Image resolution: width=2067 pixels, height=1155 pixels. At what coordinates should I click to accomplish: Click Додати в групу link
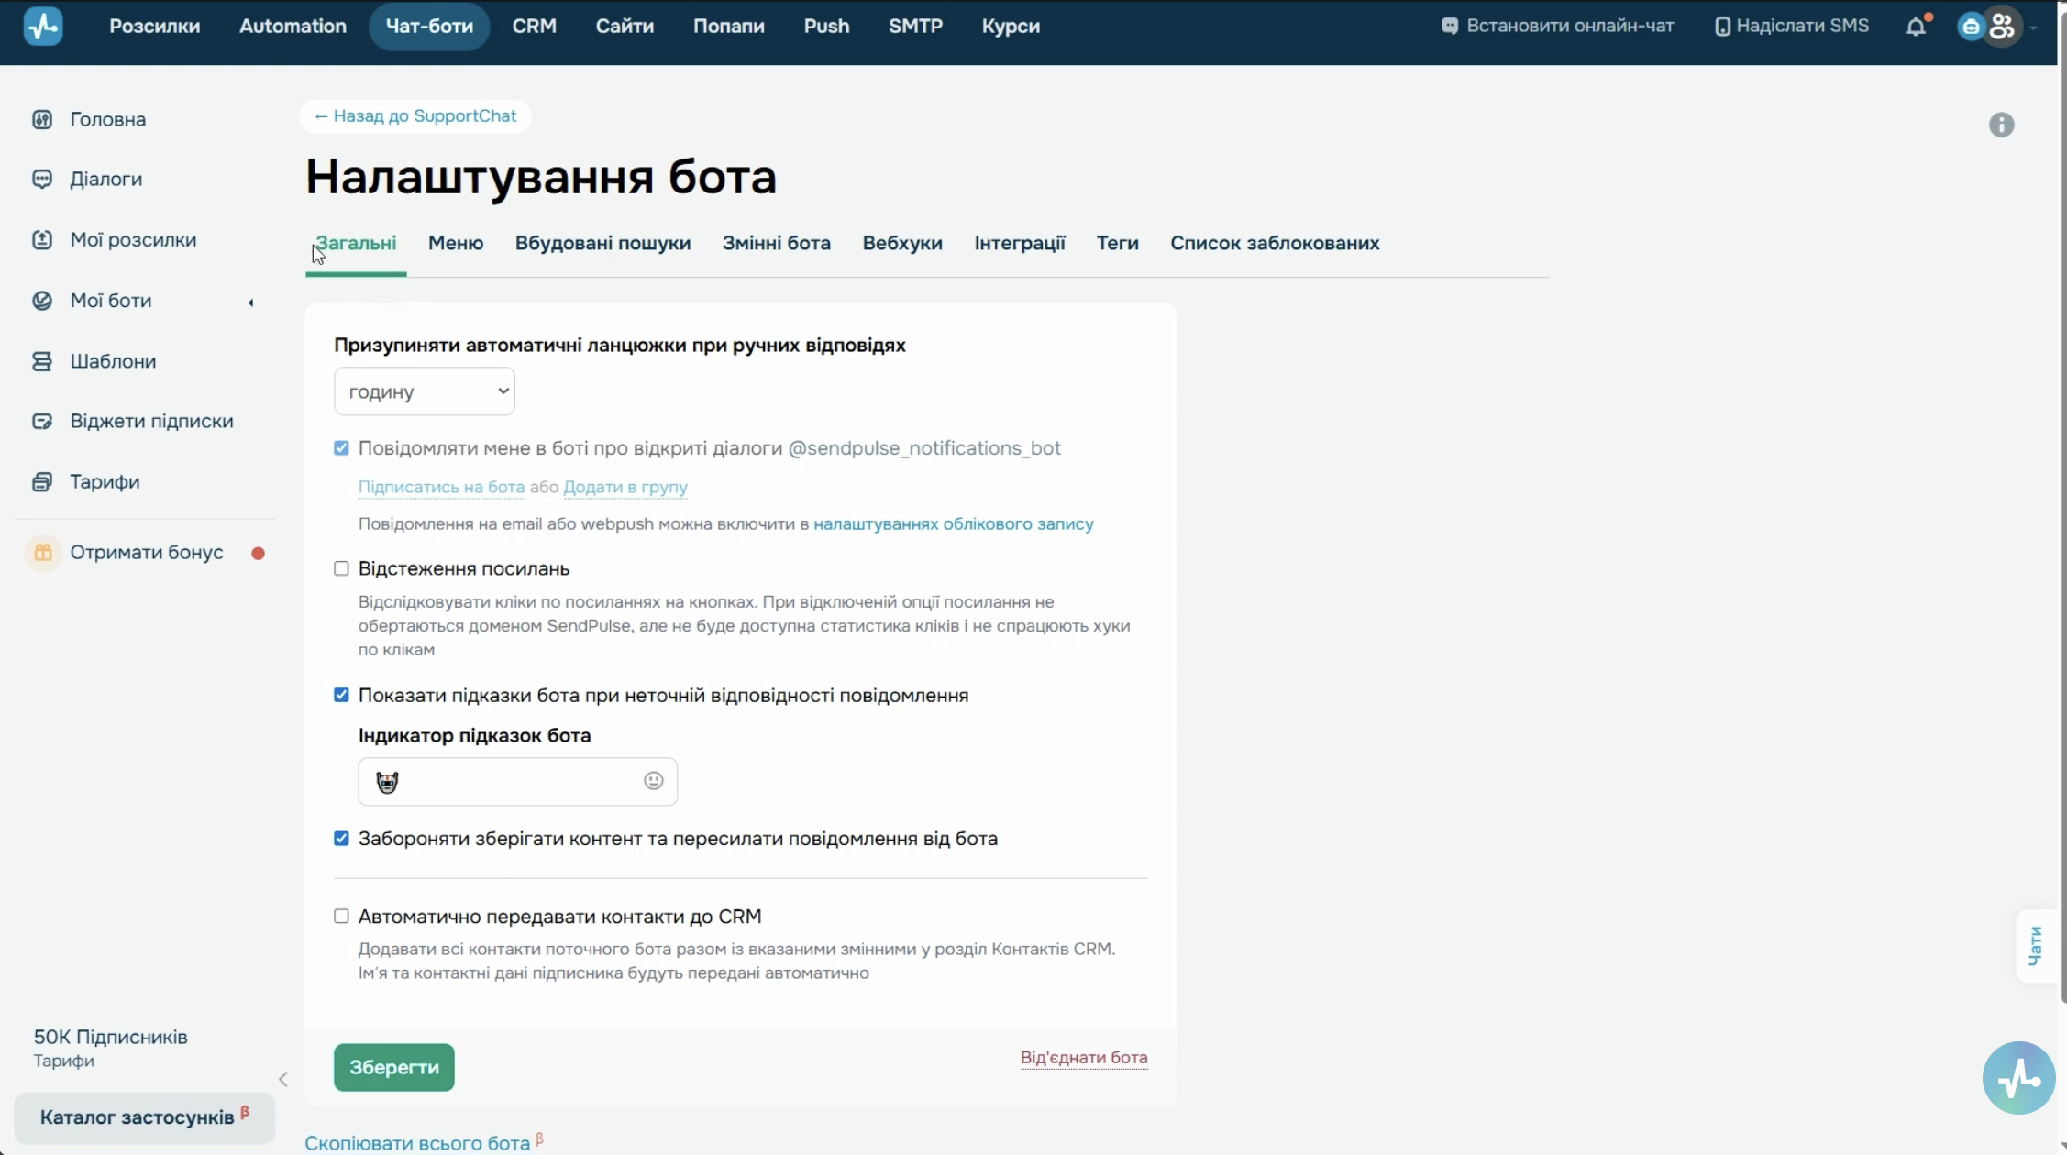625,487
